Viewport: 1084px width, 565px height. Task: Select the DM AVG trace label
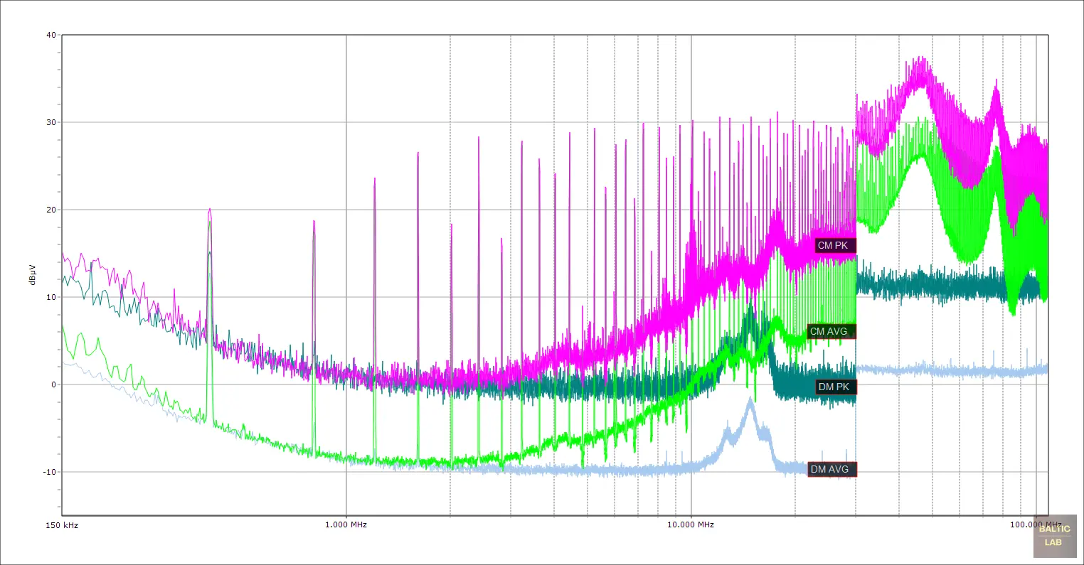pyautogui.click(x=829, y=469)
